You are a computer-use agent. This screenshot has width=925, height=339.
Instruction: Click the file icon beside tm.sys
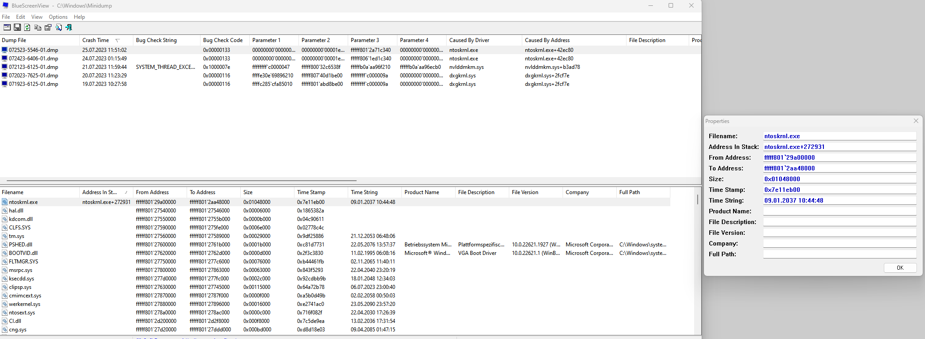tap(5, 236)
